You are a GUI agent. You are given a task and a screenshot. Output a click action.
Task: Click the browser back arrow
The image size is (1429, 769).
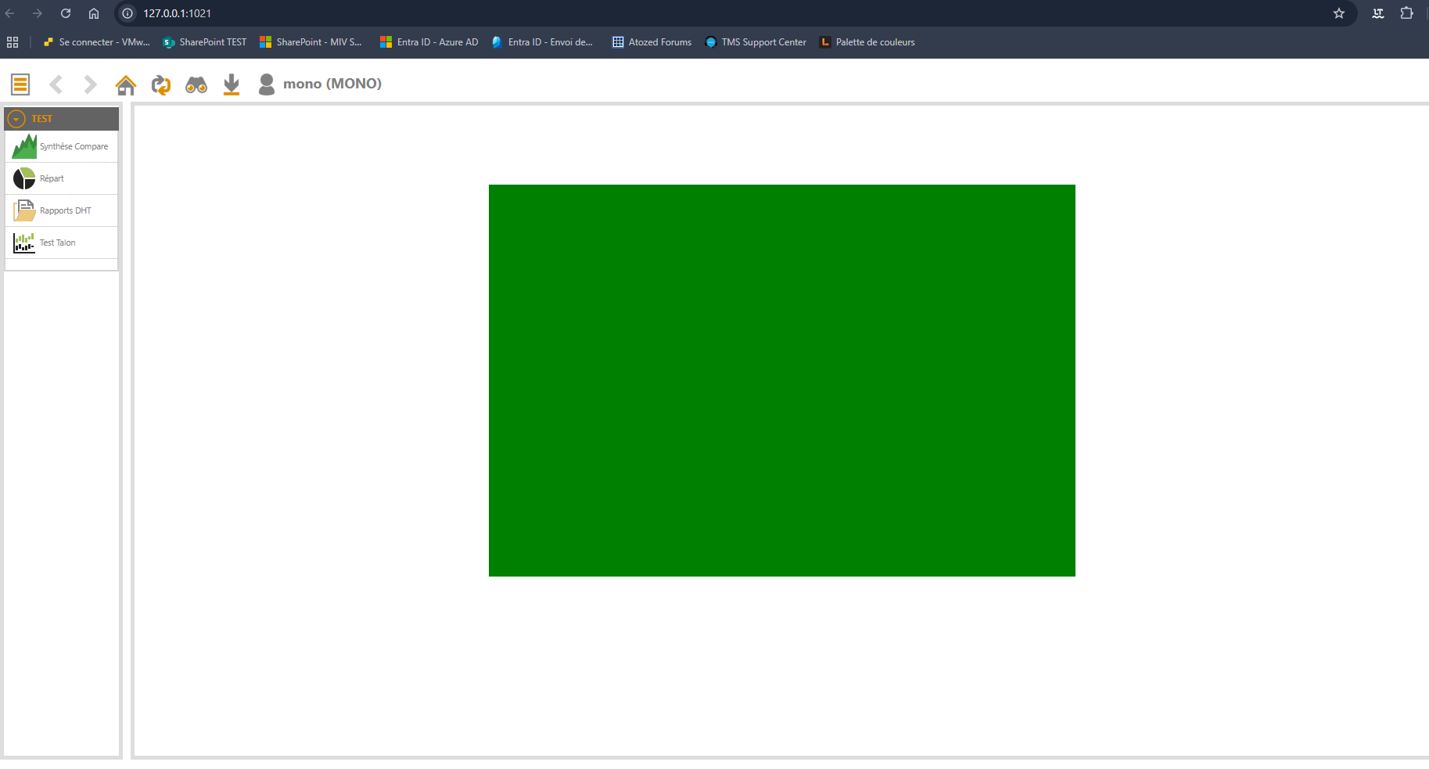[10, 13]
